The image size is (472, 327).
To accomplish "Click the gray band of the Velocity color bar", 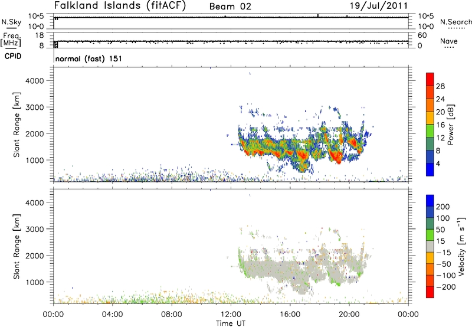I will pos(430,247).
